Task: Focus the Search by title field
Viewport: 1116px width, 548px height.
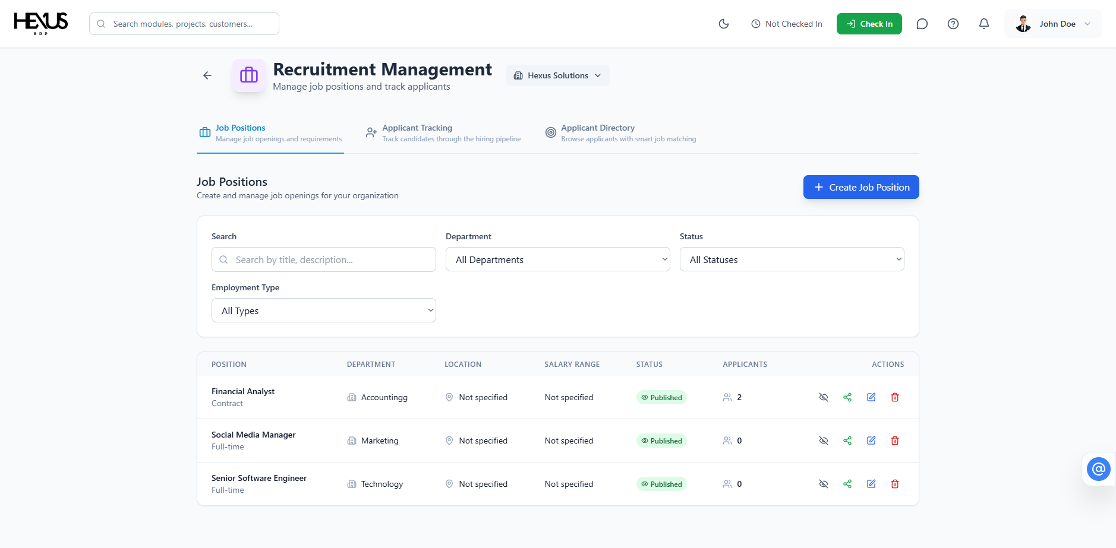Action: point(324,259)
